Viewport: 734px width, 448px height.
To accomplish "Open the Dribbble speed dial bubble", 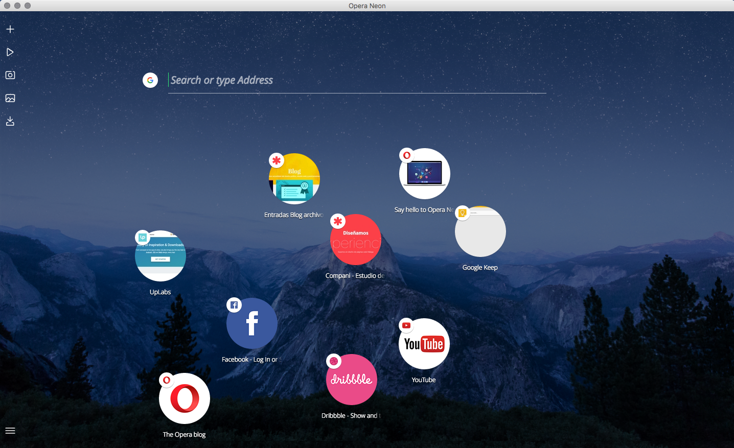I will pos(352,380).
